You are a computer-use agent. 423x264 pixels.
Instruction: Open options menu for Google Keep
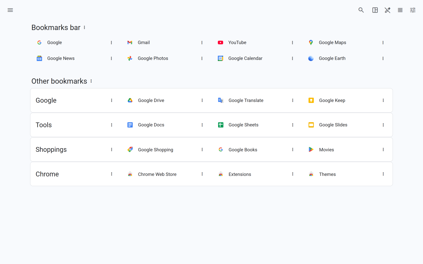[x=383, y=100]
